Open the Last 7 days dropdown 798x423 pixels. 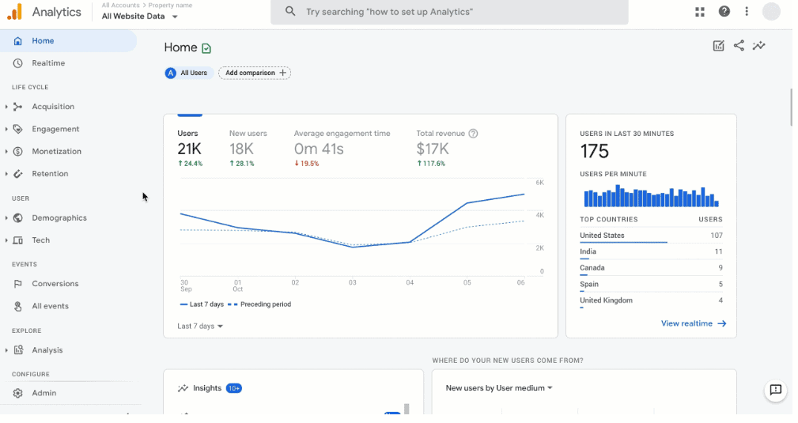pos(200,326)
